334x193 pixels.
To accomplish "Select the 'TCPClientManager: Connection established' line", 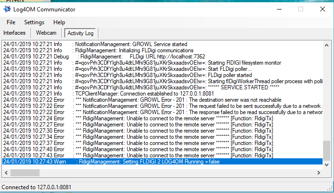I will tap(163, 94).
